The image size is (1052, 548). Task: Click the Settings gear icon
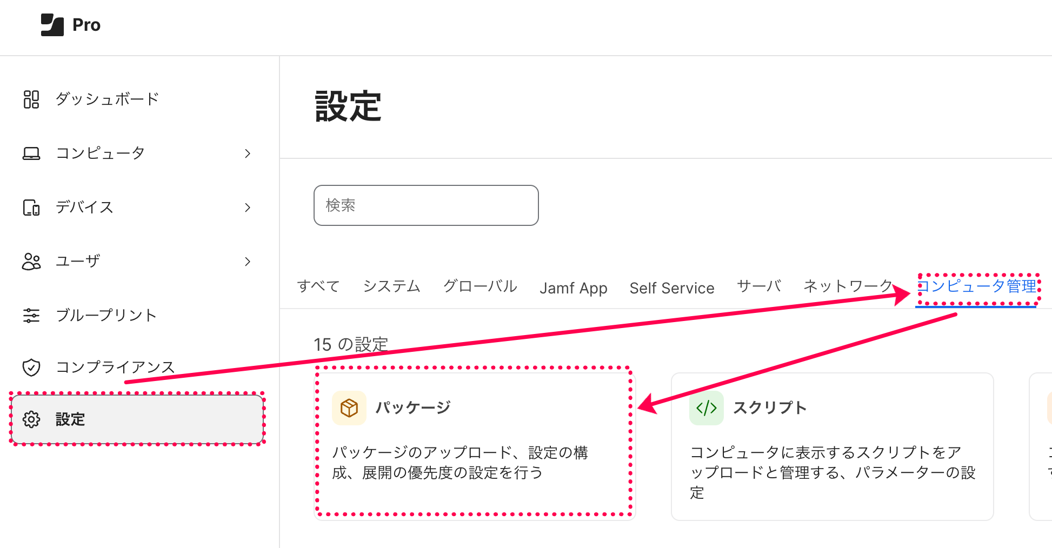click(31, 419)
